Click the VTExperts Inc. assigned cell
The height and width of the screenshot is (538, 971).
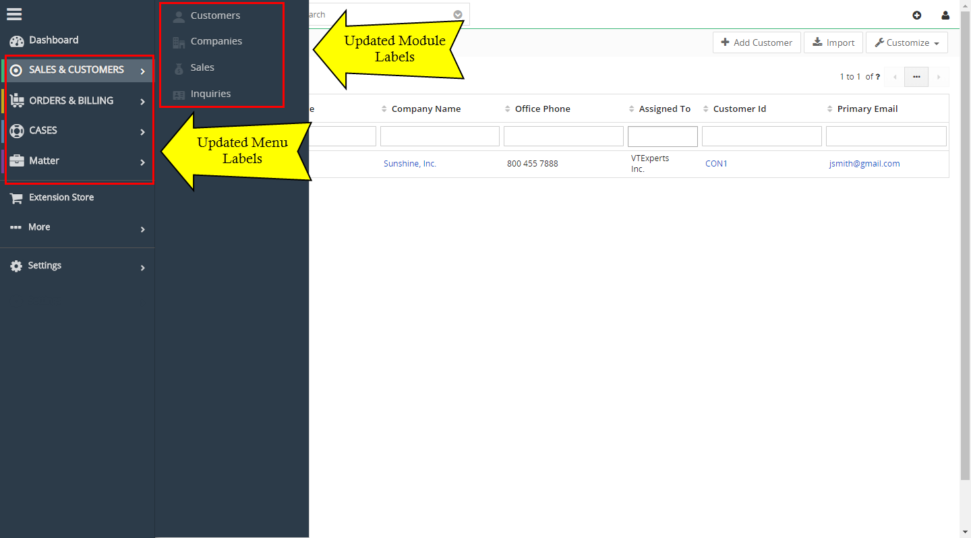click(x=650, y=164)
